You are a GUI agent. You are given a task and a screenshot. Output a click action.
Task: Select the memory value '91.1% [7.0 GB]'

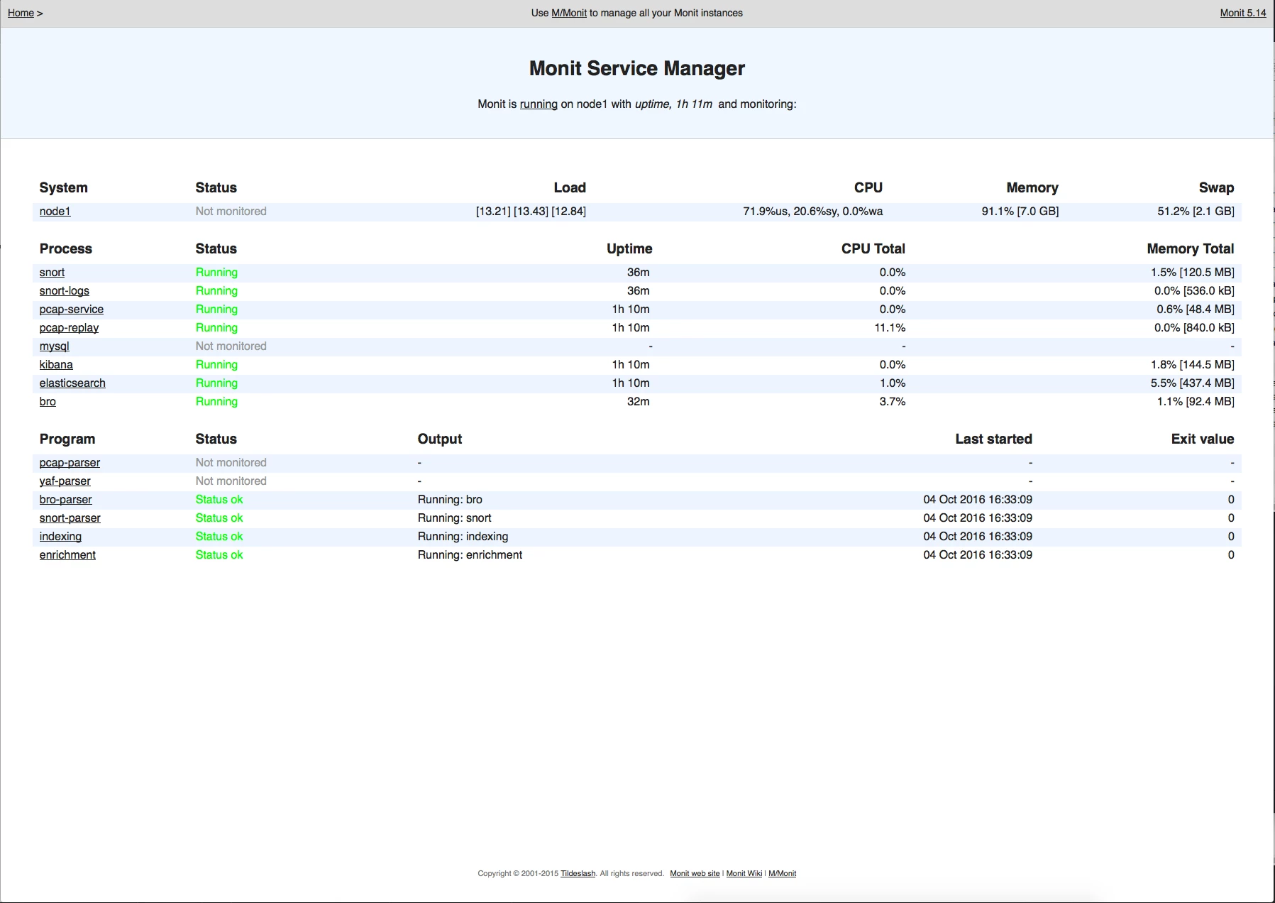pos(1020,211)
